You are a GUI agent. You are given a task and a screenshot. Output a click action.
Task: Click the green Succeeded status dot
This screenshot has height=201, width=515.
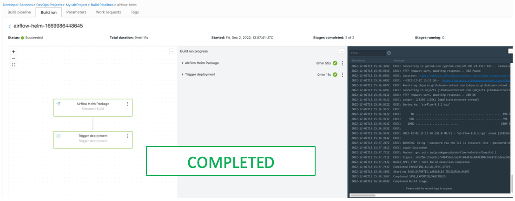[23, 38]
